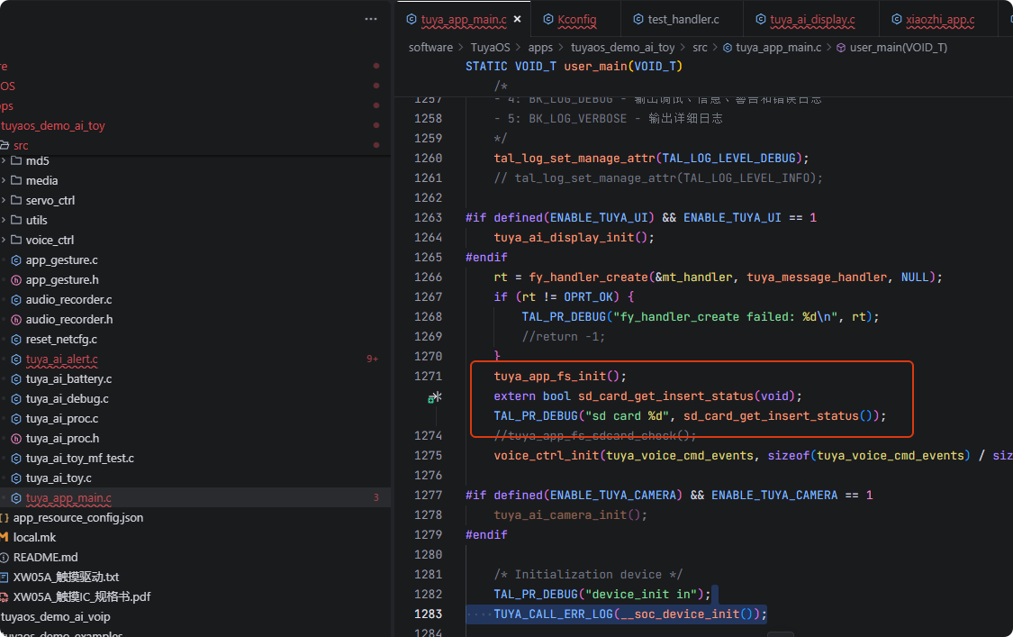Click the makefile icon of local.mk

(x=5, y=537)
